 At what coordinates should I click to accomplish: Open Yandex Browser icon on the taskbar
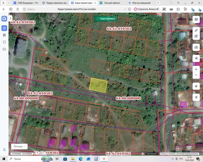104,159
